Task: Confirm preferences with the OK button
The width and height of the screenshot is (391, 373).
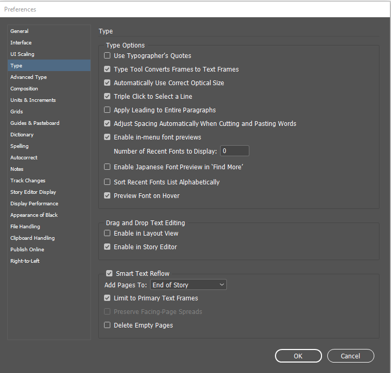Action: click(x=298, y=356)
